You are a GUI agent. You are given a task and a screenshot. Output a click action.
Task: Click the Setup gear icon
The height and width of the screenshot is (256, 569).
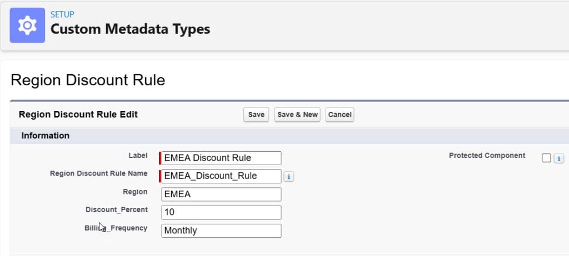[x=27, y=25]
